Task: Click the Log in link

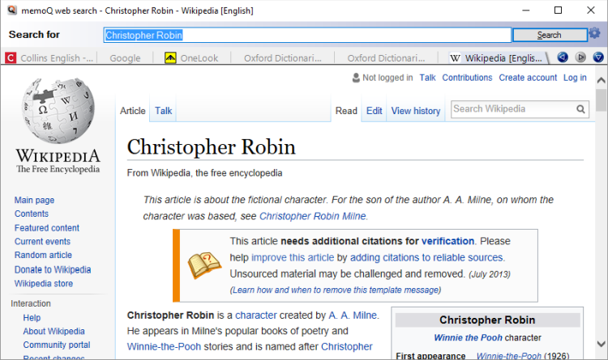Action: 575,78
